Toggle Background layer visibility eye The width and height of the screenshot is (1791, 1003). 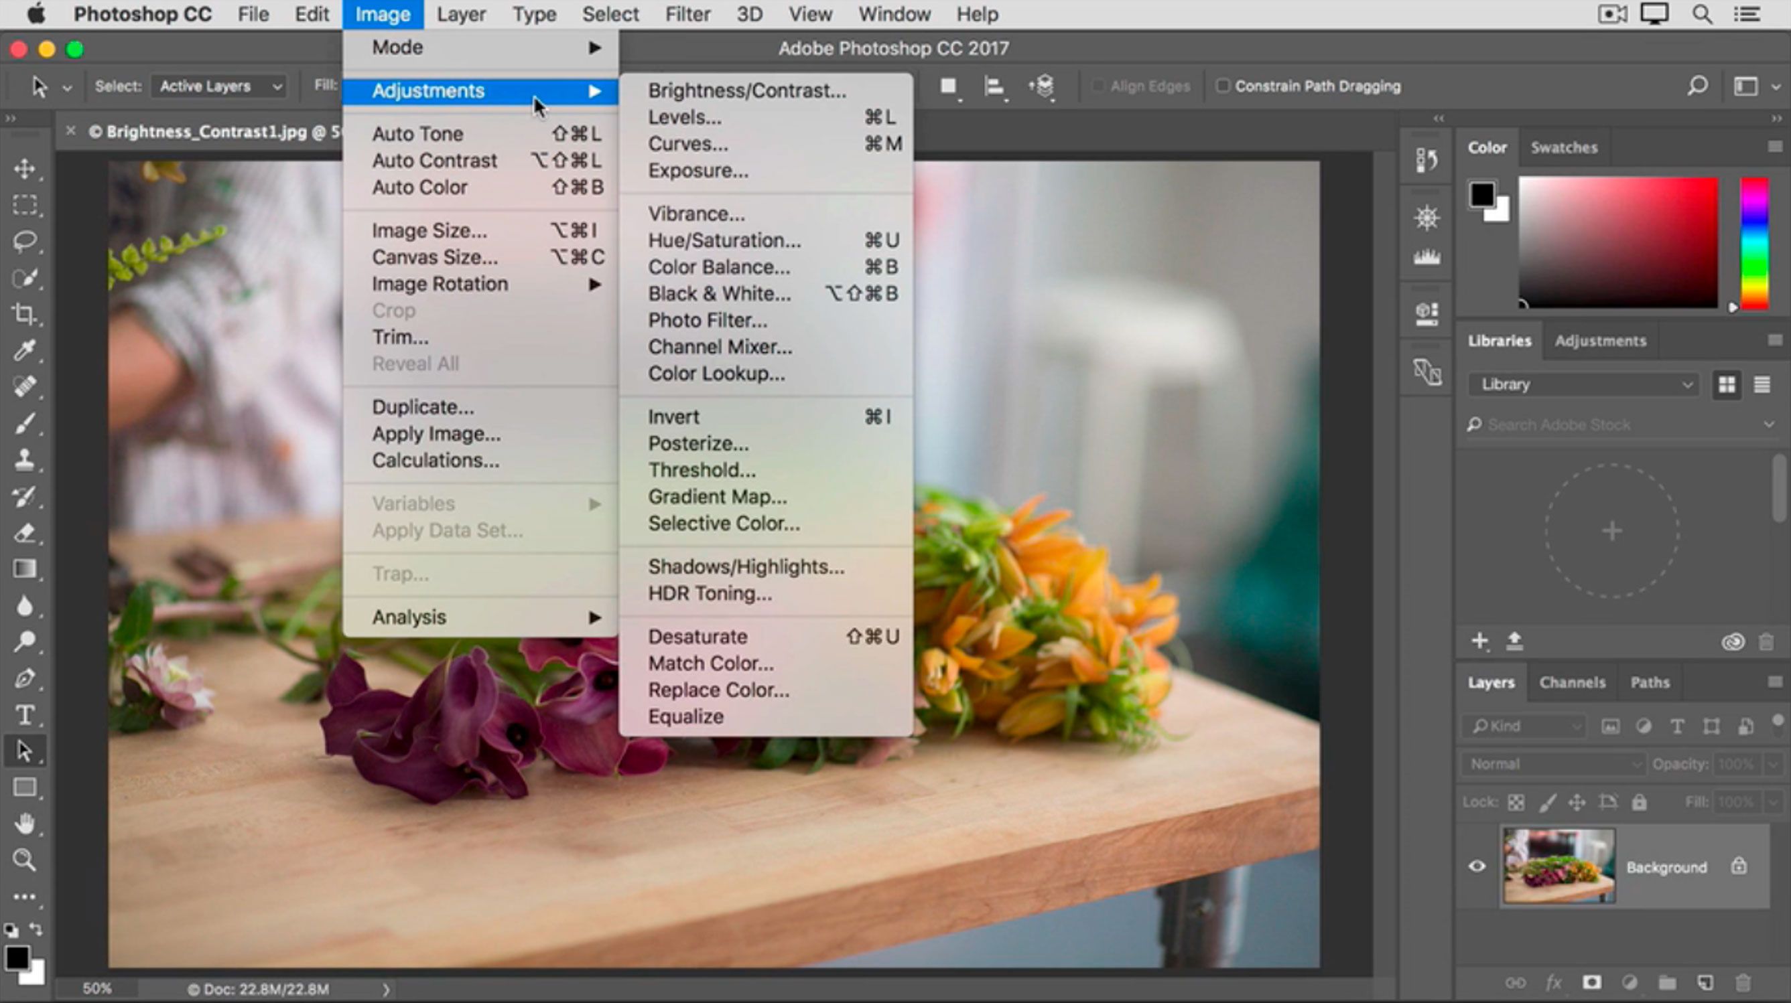[x=1475, y=866]
